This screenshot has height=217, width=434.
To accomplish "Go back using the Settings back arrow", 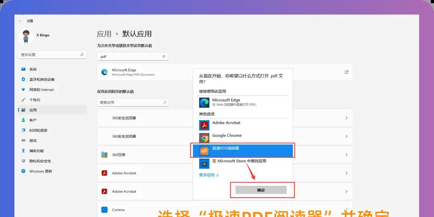I will tap(20, 21).
